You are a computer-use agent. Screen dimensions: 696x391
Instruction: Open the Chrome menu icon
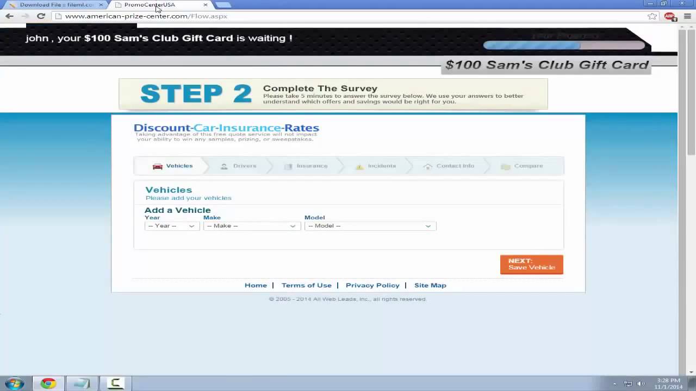pos(686,16)
